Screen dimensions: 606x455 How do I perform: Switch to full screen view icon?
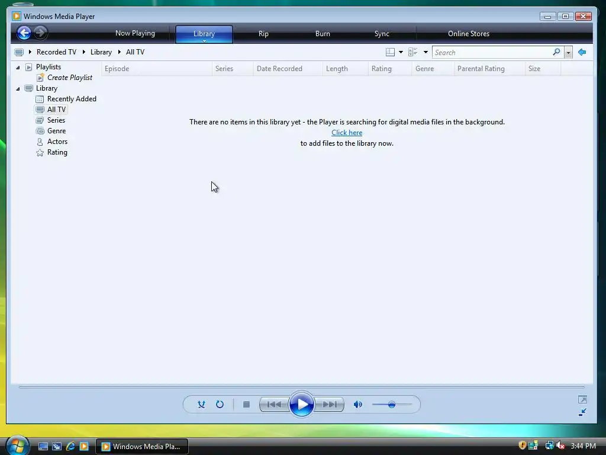click(x=582, y=400)
